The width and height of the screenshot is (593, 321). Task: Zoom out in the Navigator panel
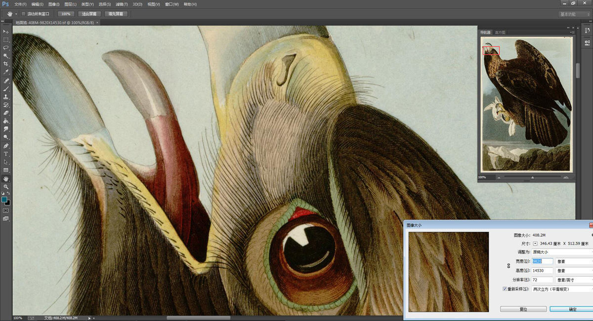tap(499, 177)
